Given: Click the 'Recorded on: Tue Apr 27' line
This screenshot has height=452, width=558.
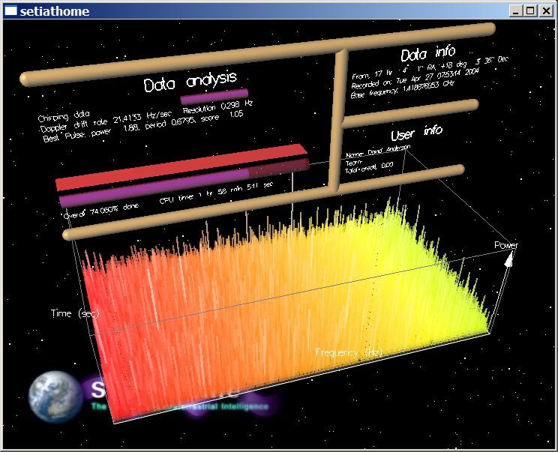Looking at the screenshot, I should pyautogui.click(x=415, y=79).
